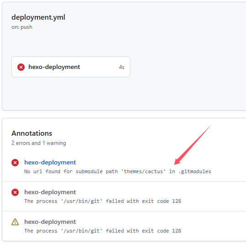The height and width of the screenshot is (249, 246).
Task: Click hexo-deployment label inside job card
Action: pyautogui.click(x=54, y=67)
